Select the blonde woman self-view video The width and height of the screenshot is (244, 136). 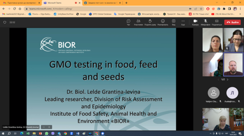coord(223,119)
